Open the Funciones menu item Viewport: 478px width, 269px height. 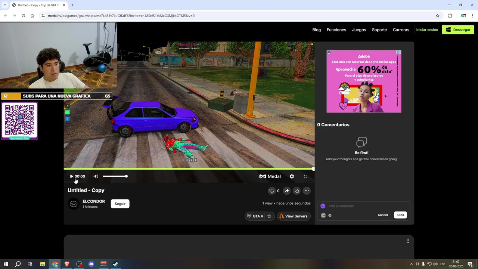(x=336, y=30)
